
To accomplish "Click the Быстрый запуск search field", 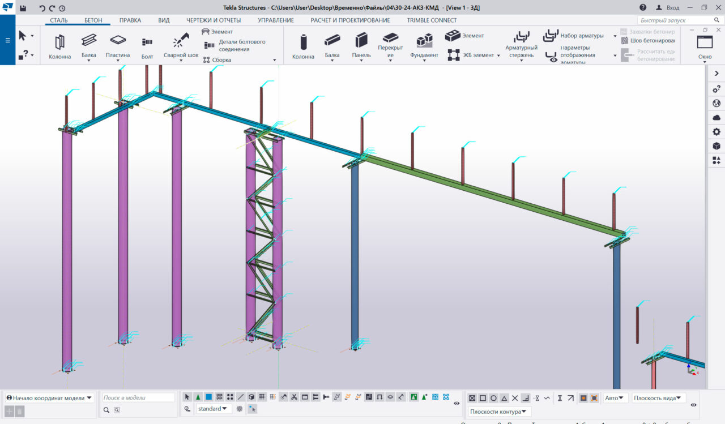I will pos(662,20).
